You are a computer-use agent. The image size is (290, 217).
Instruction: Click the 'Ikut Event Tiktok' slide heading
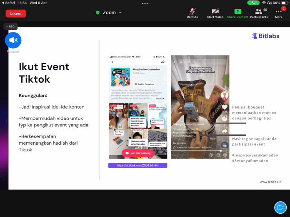pyautogui.click(x=44, y=73)
